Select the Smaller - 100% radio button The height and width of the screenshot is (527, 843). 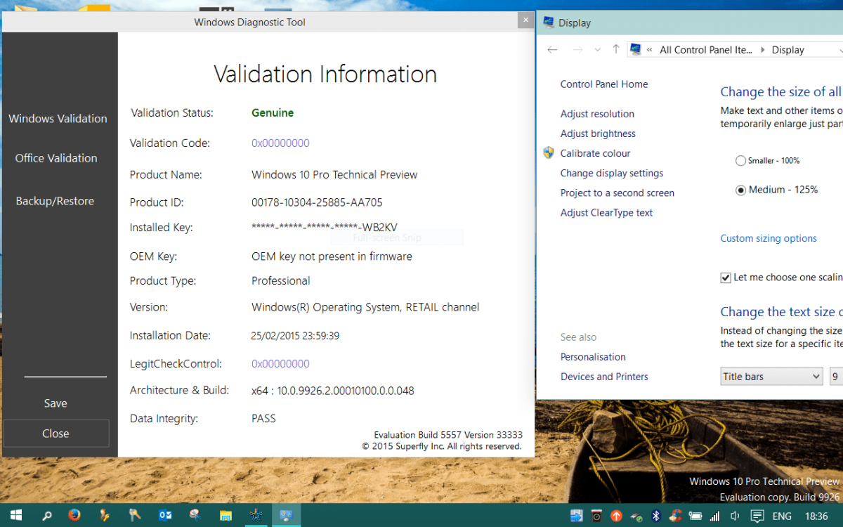tap(740, 161)
